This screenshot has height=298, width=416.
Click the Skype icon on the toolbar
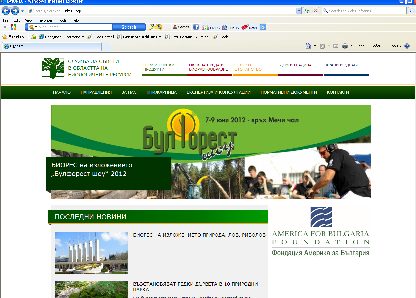pos(263,27)
